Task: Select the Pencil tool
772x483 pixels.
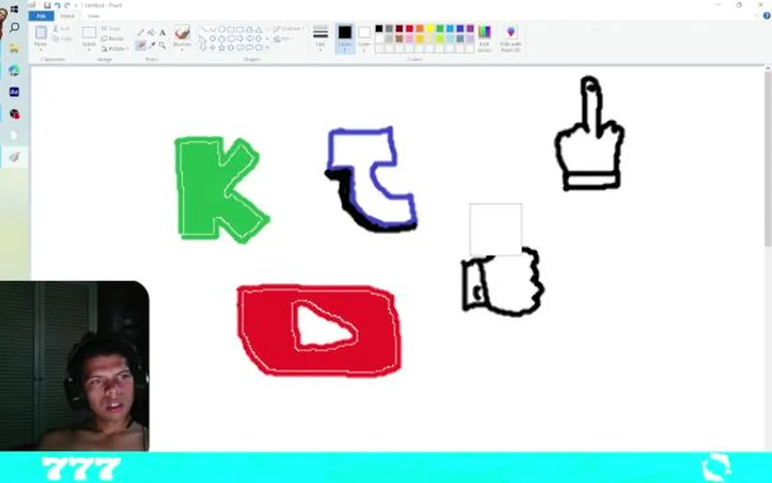Action: coord(141,32)
